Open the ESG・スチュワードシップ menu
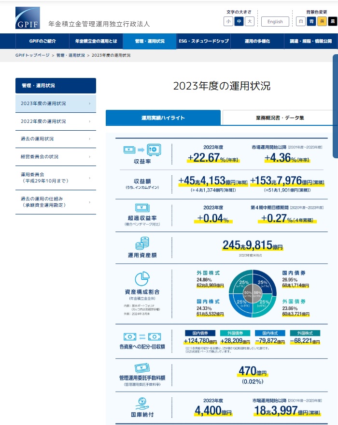 tap(203, 42)
